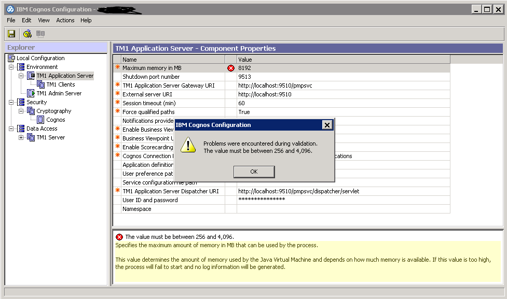
Task: Open the Help menu
Action: (x=86, y=20)
